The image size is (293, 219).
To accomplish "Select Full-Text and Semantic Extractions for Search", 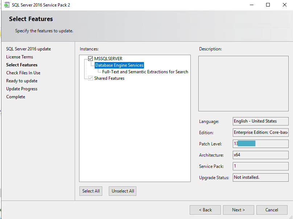I will tap(145, 72).
